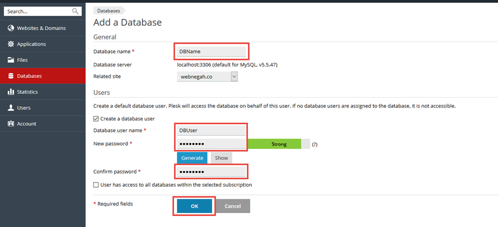The width and height of the screenshot is (498, 227).
Task: Click the Websites & Domains globe icon
Action: pos(10,28)
